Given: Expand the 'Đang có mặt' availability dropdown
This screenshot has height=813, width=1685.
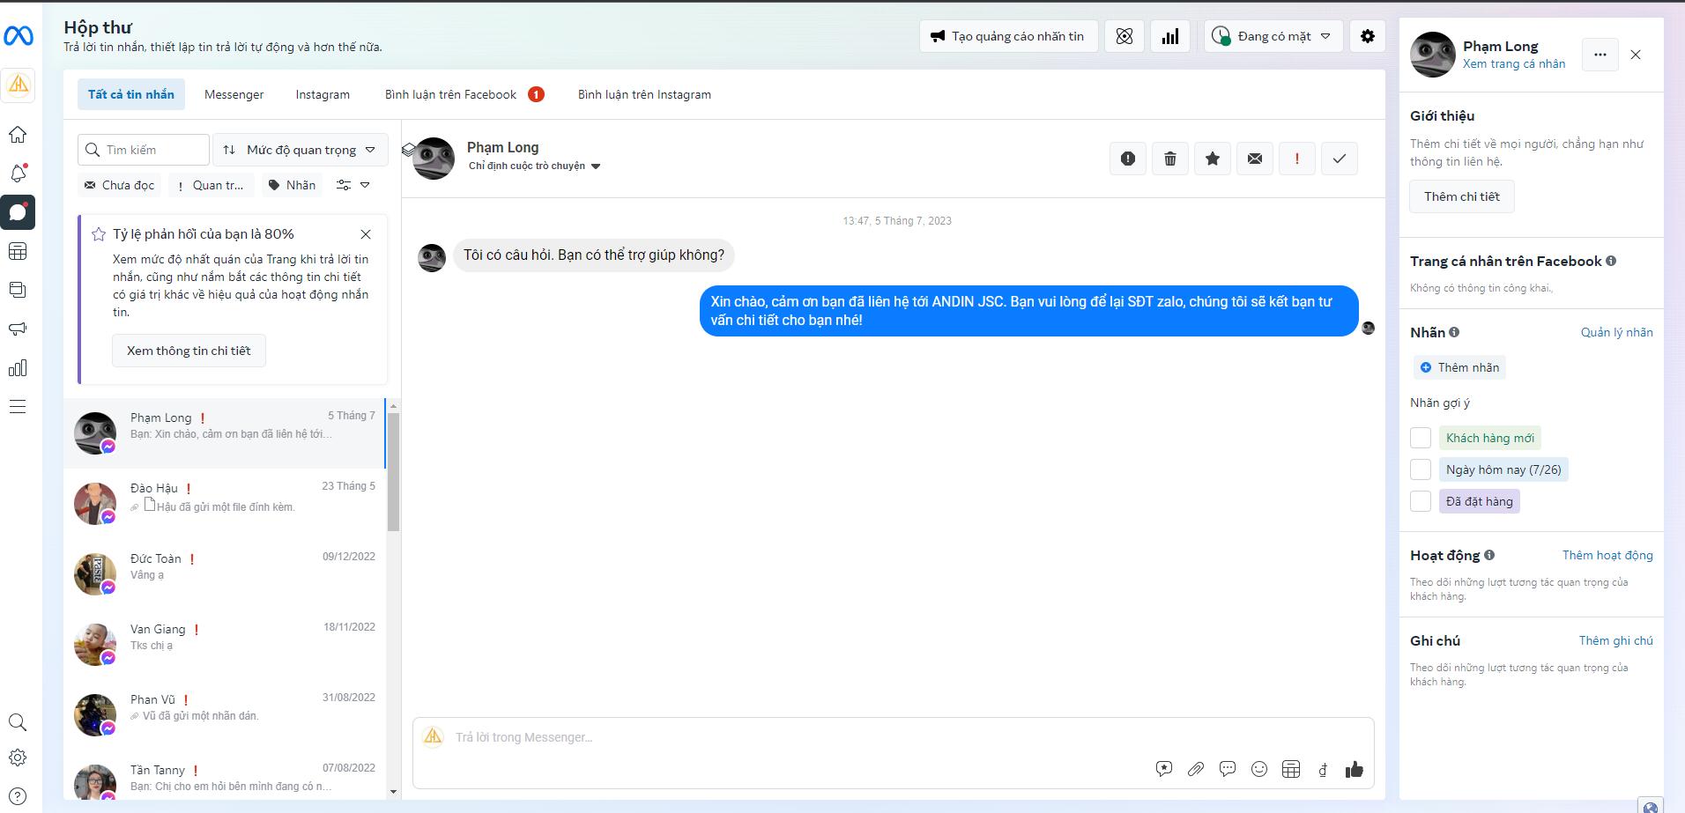Looking at the screenshot, I should click(x=1272, y=35).
